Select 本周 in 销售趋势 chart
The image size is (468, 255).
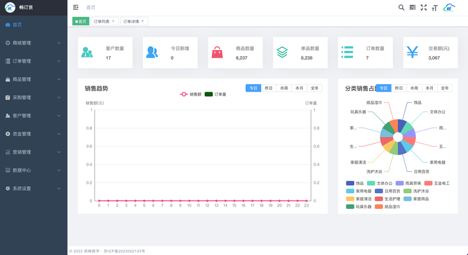284,88
